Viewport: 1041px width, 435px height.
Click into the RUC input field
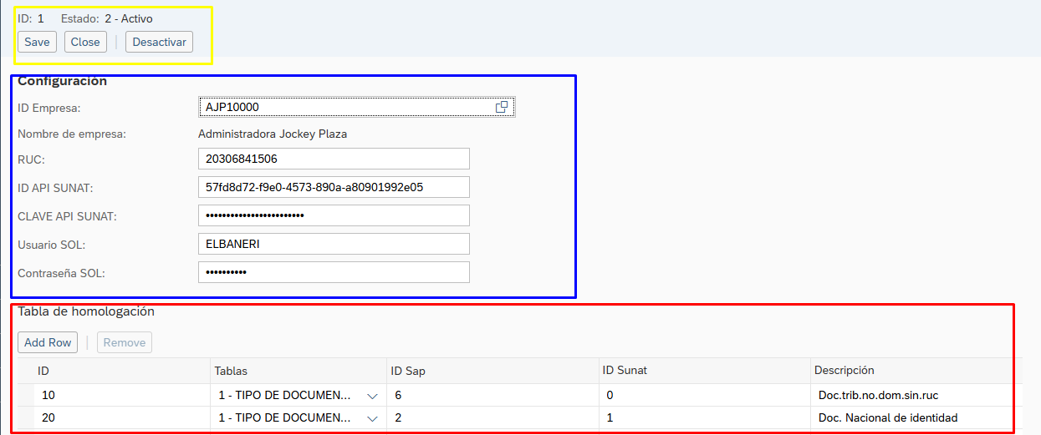pyautogui.click(x=334, y=159)
